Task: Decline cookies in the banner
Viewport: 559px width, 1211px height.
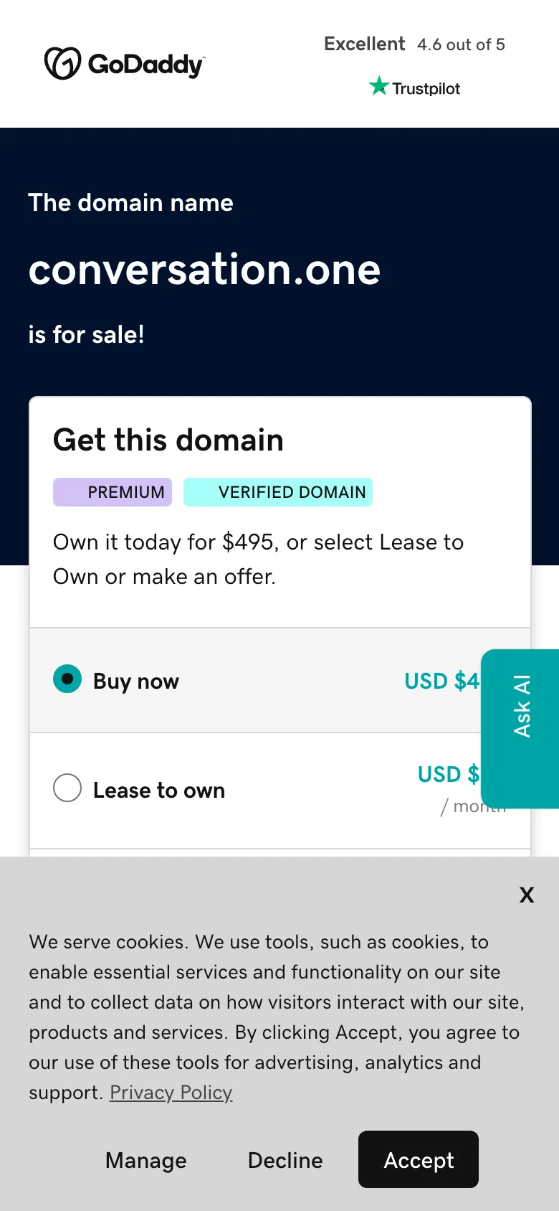Action: [x=285, y=1160]
